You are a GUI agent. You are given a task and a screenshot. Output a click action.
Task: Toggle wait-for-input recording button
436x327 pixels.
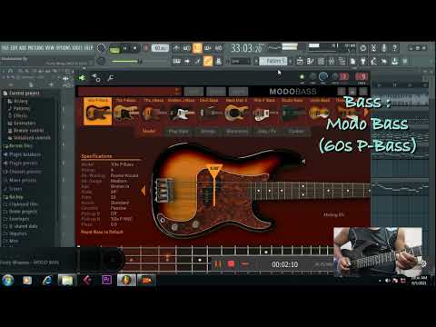coord(187,48)
